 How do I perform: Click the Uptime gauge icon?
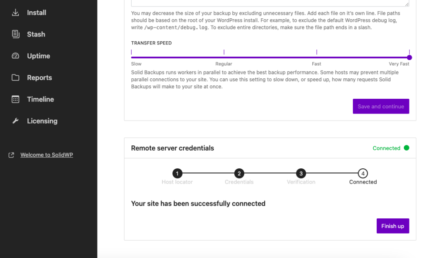(16, 56)
